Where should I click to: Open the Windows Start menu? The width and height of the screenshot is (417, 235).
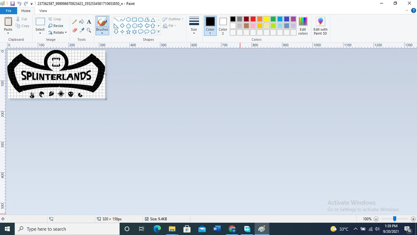(x=7, y=229)
